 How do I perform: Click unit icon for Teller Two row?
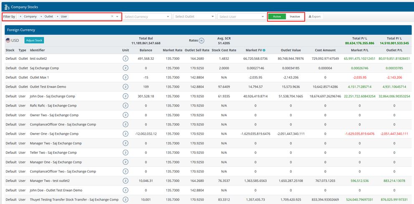click(126, 153)
